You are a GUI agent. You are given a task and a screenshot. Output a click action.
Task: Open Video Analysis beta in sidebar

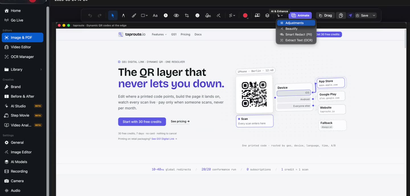pyautogui.click(x=22, y=125)
